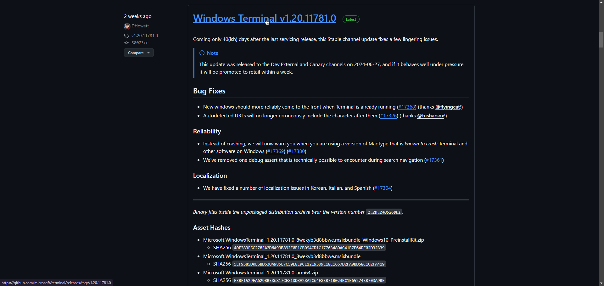Click the Latest badge
The height and width of the screenshot is (286, 604).
pos(351,20)
